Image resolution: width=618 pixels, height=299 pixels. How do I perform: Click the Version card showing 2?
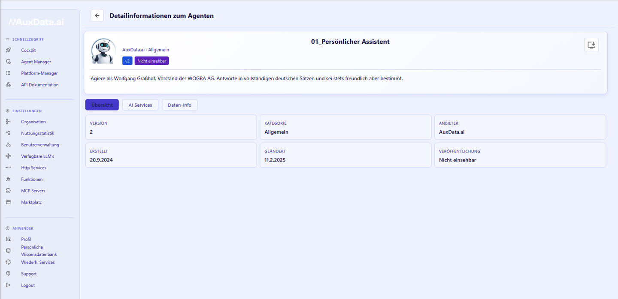(x=171, y=127)
